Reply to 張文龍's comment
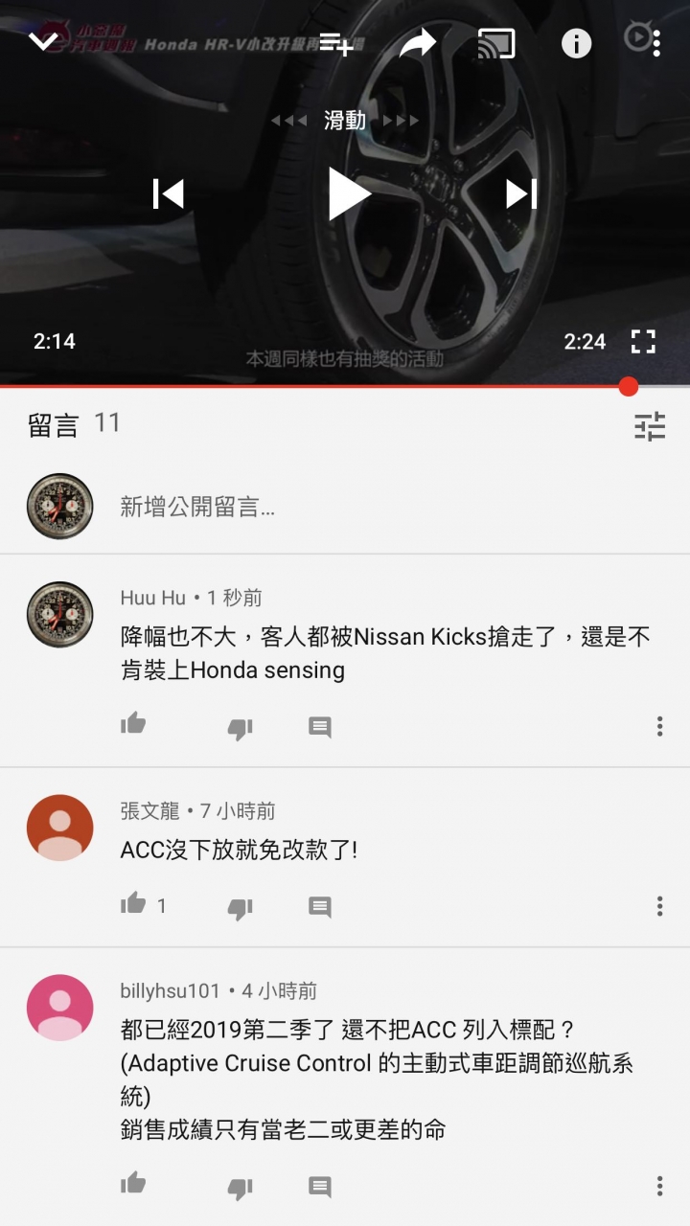Screen dimensions: 690x1226 (320, 907)
